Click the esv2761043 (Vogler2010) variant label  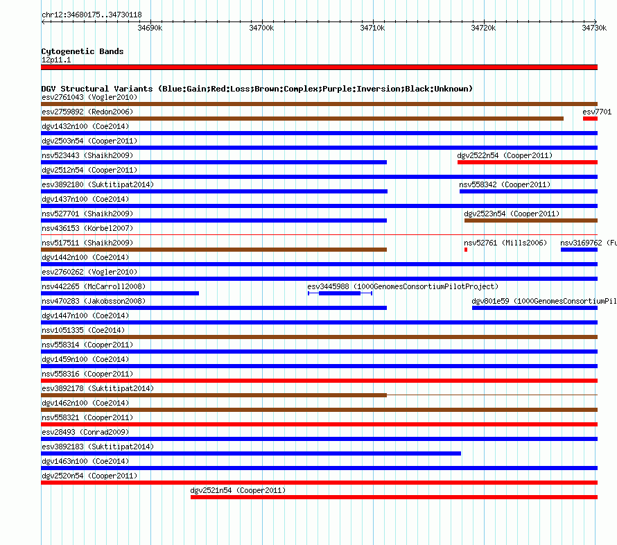(x=89, y=97)
